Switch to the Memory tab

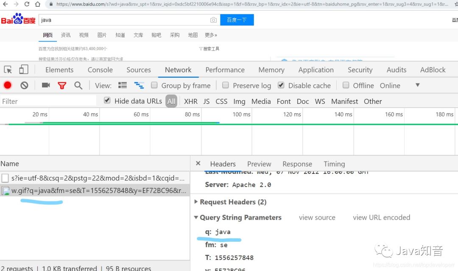pyautogui.click(x=271, y=70)
